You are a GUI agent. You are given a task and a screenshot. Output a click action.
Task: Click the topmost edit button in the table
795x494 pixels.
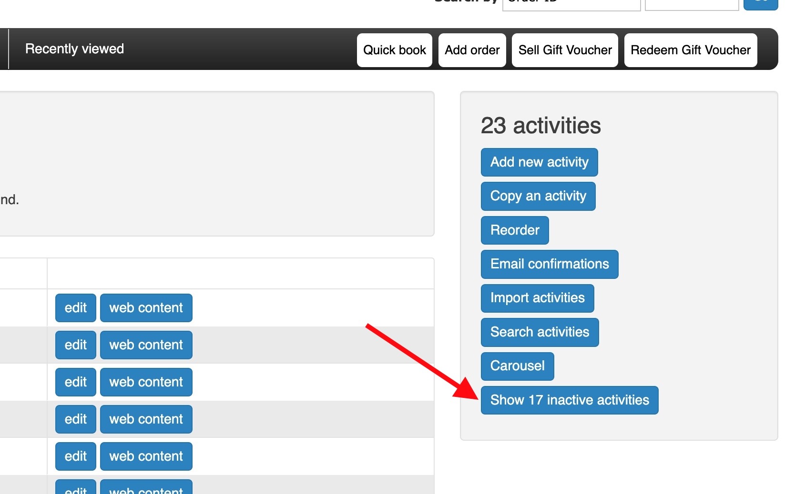76,308
